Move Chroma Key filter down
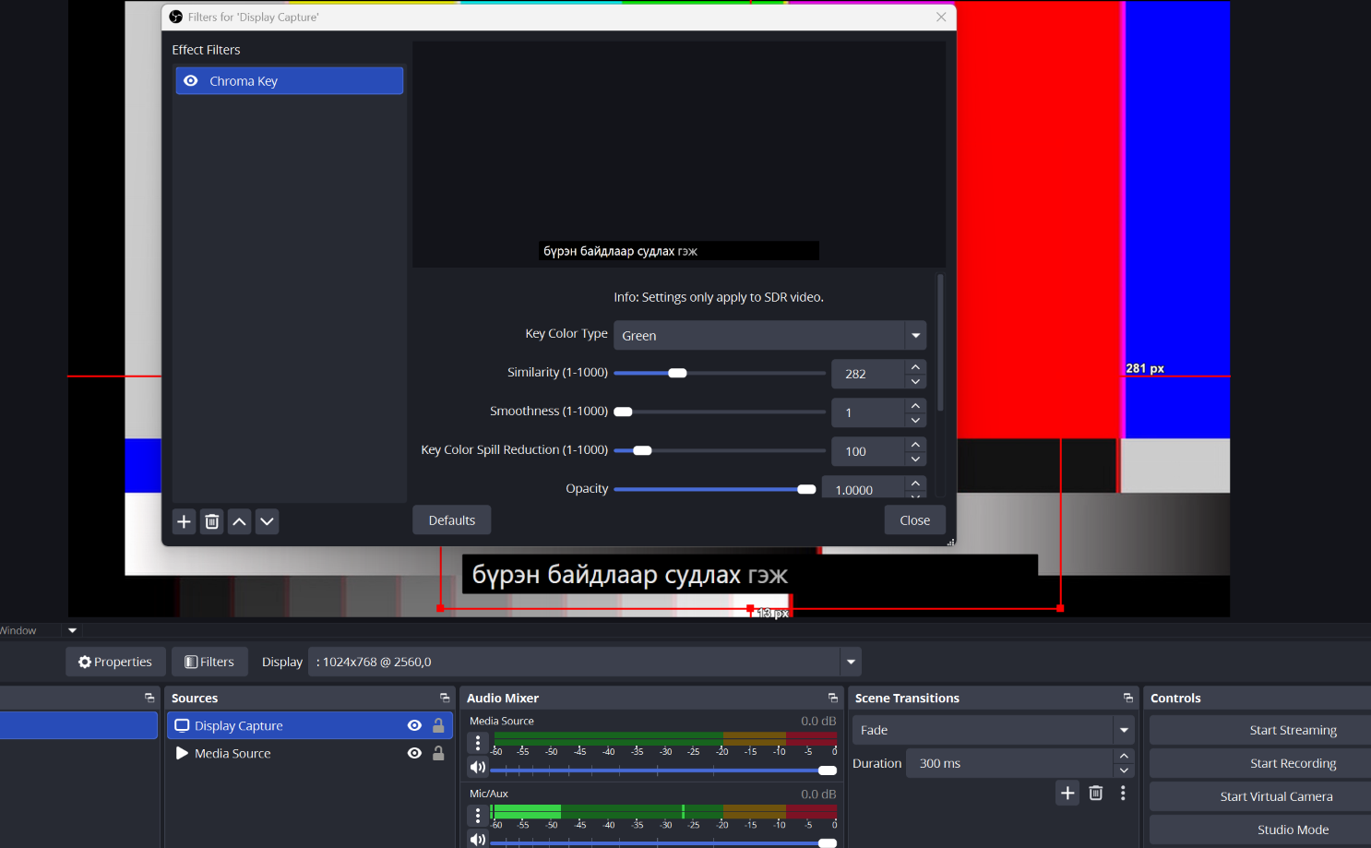Viewport: 1371px width, 848px height. click(x=267, y=521)
